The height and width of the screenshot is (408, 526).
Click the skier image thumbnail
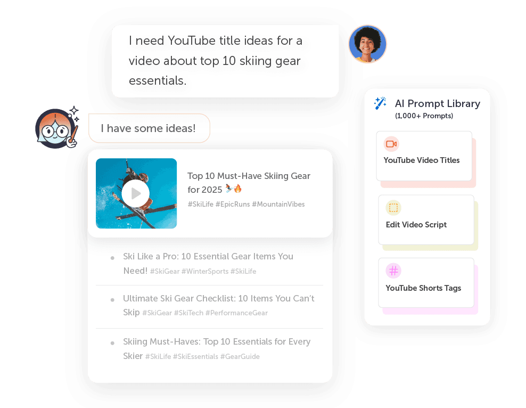pyautogui.click(x=136, y=193)
